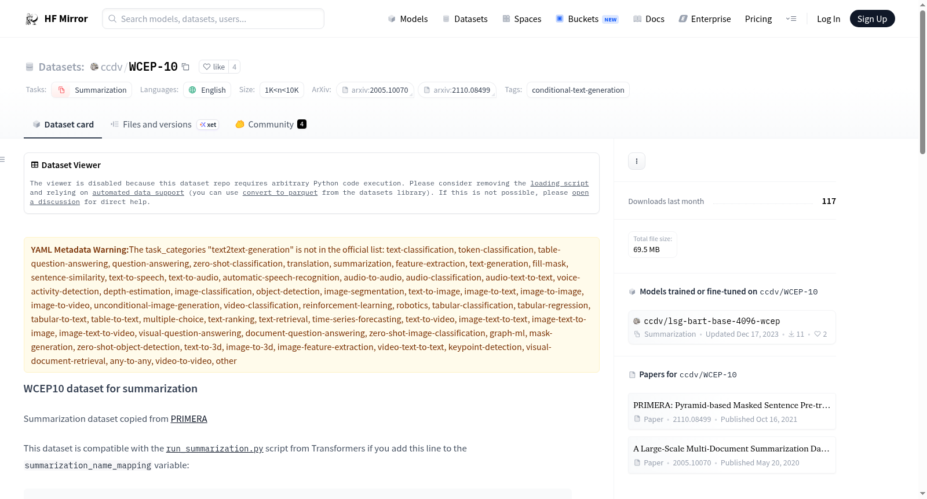Click the like count 4
Viewport: 927px width, 499px height.
[x=234, y=67]
